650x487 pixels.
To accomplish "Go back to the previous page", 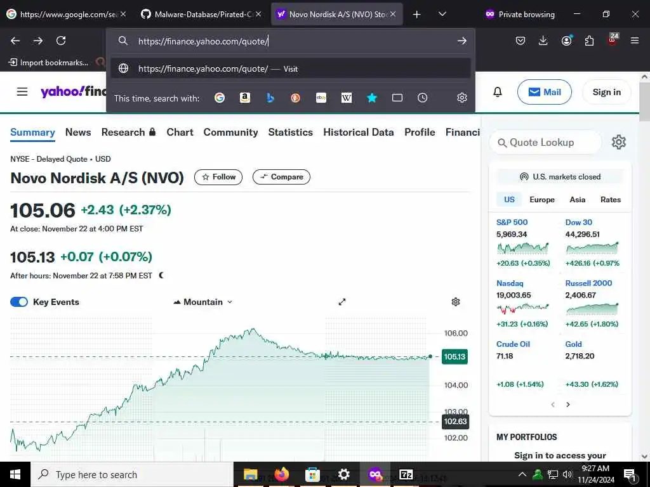I will (x=15, y=41).
